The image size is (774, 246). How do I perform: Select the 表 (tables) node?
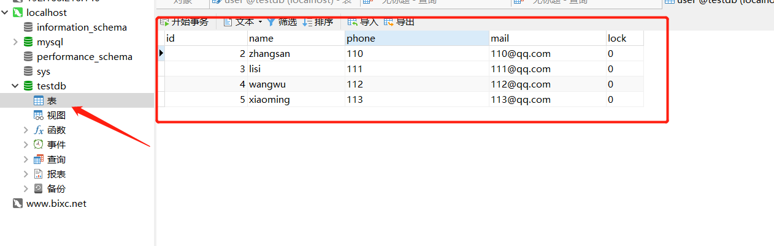click(77, 100)
